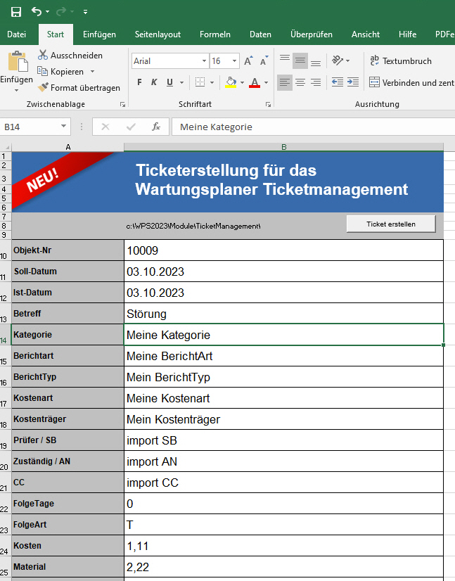Open the undo history dropdown arrow

pos(47,12)
